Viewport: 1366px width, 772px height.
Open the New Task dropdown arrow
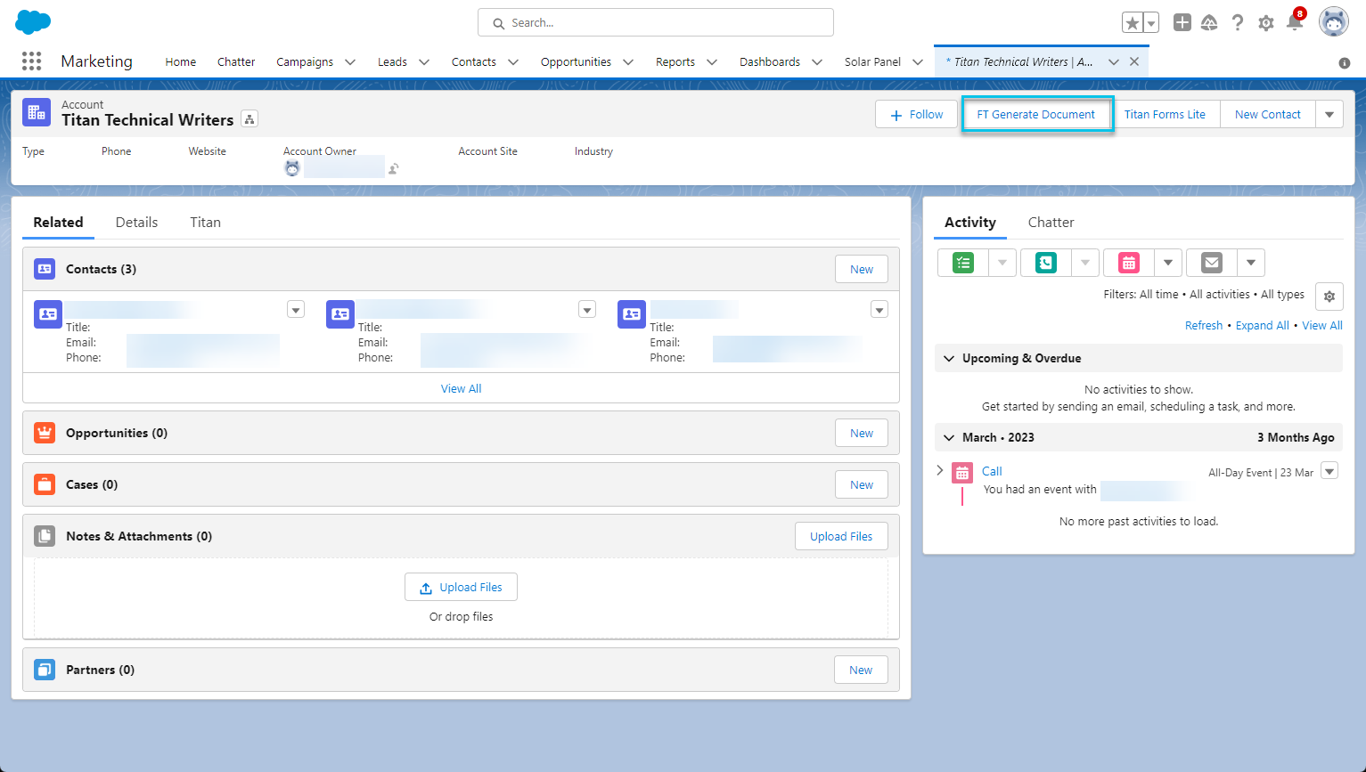1002,263
